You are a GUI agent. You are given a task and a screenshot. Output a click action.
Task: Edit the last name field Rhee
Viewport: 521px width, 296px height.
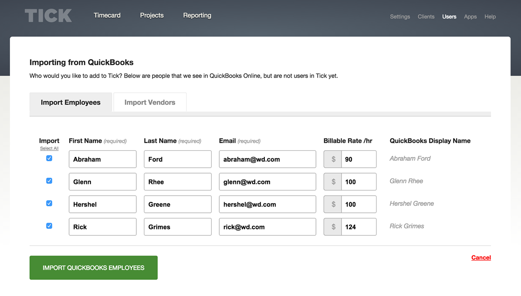click(178, 182)
